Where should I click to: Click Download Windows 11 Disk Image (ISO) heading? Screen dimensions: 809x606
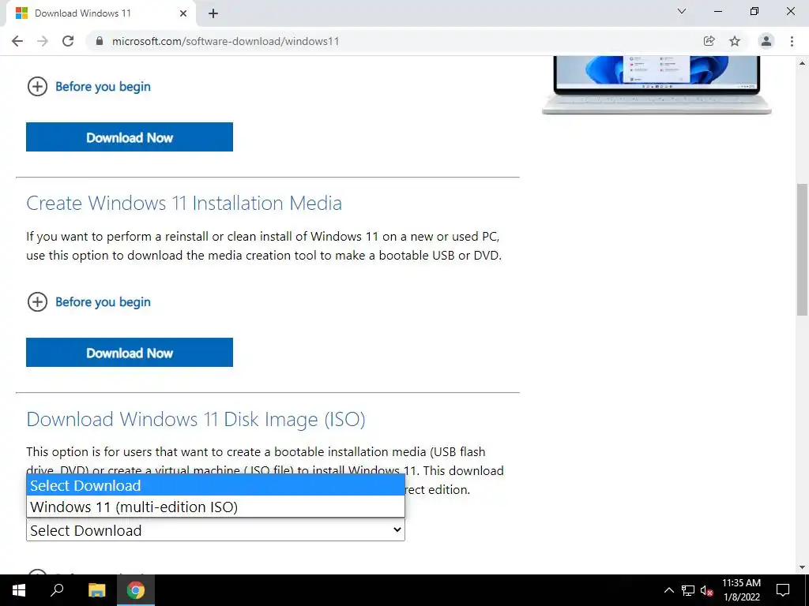point(196,419)
